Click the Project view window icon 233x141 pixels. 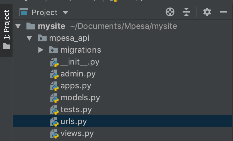(x=24, y=12)
